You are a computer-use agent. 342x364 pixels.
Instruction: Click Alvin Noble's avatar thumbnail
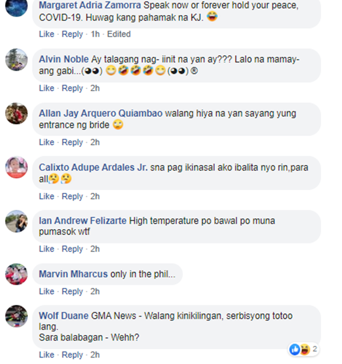tap(16, 60)
